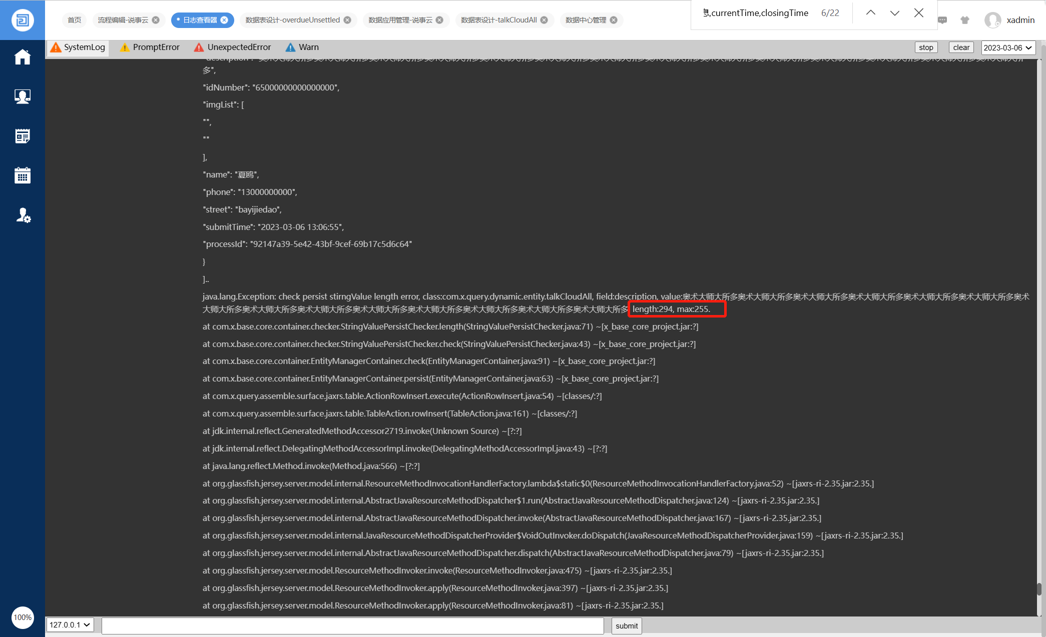Go to previous search match arrow
This screenshot has height=637, width=1046.
[871, 13]
